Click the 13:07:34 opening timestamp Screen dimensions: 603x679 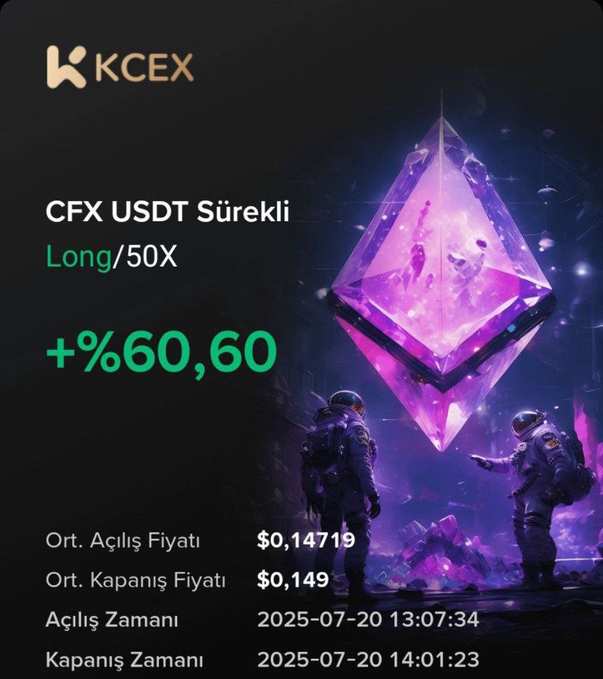click(435, 620)
